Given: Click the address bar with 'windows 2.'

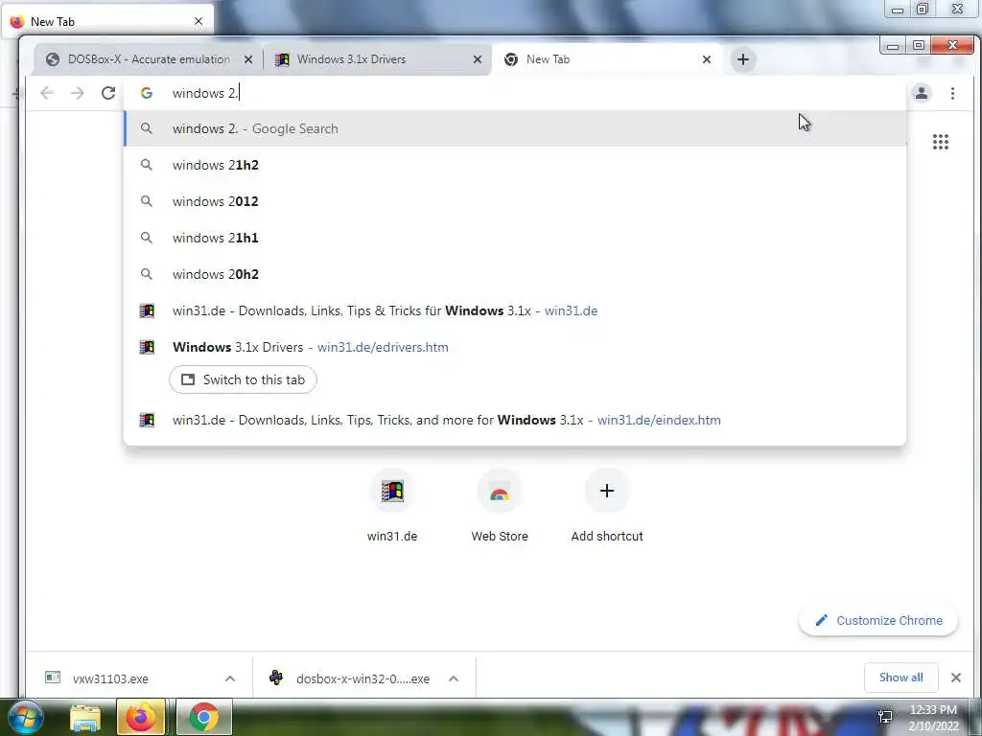Looking at the screenshot, I should tap(514, 93).
